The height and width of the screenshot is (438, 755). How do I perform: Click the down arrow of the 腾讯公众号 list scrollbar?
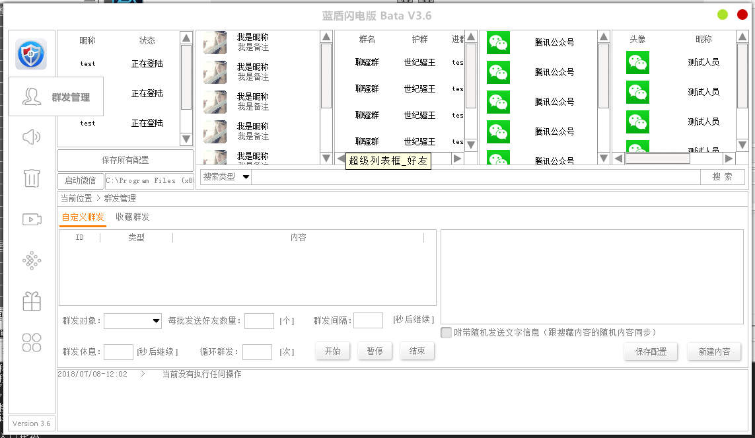603,158
